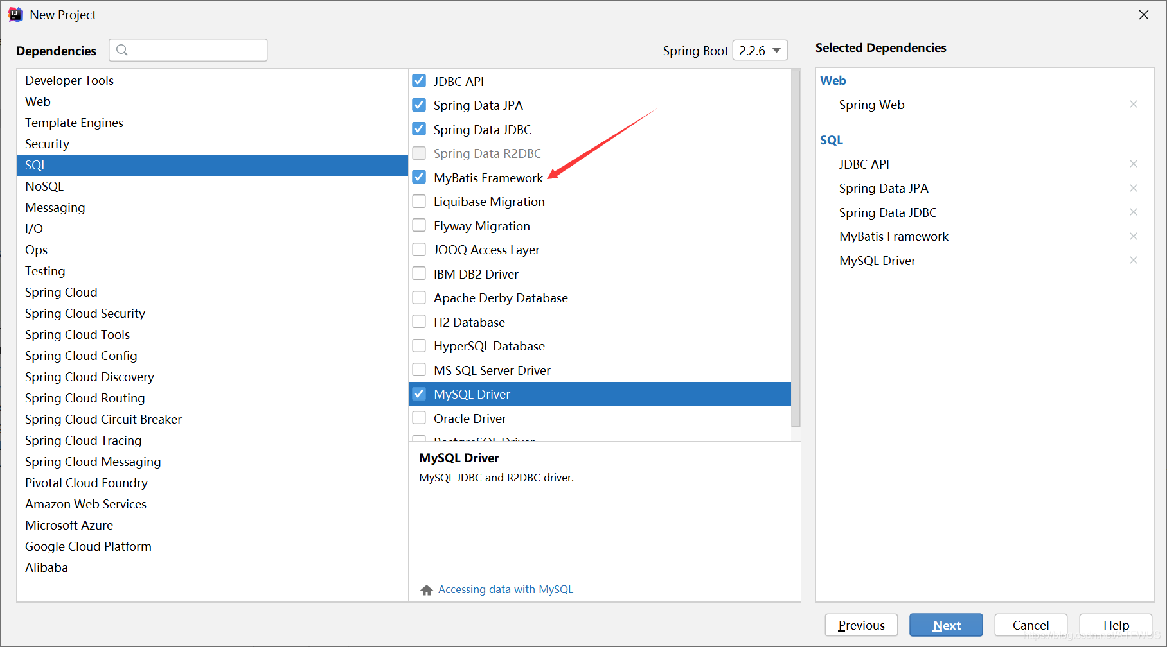Image resolution: width=1167 pixels, height=647 pixels.
Task: Select Developer Tools category
Action: [212, 80]
